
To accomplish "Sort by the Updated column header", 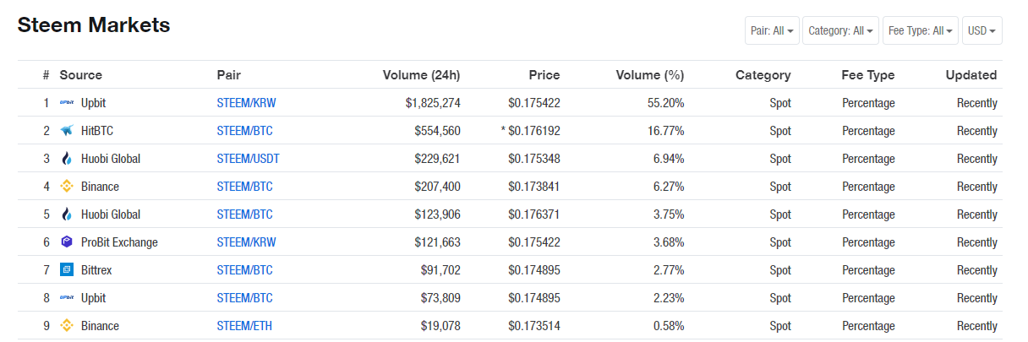I will pyautogui.click(x=971, y=75).
